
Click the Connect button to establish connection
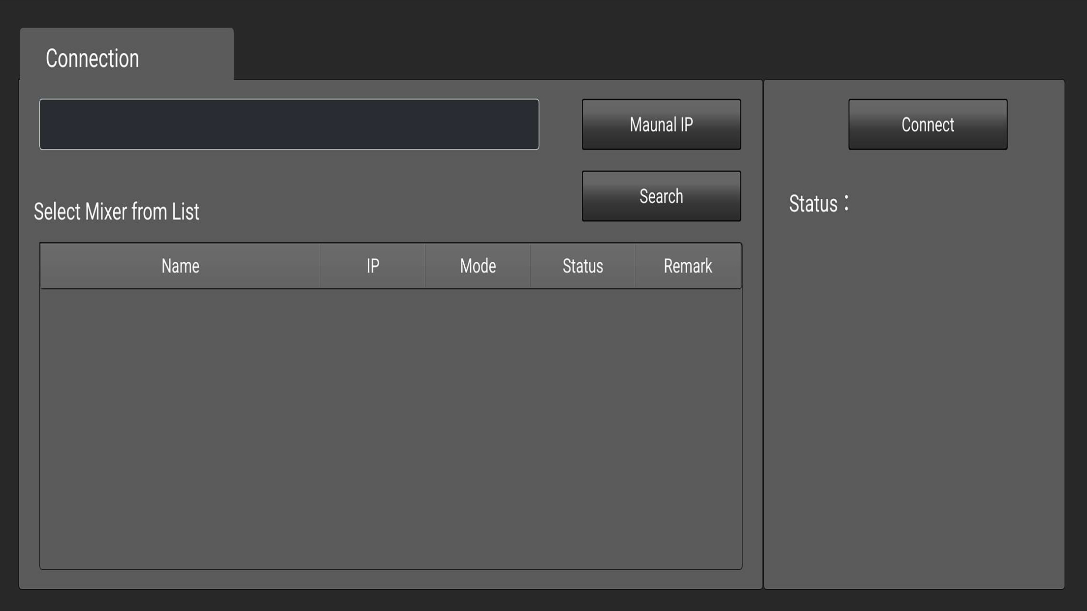point(928,124)
